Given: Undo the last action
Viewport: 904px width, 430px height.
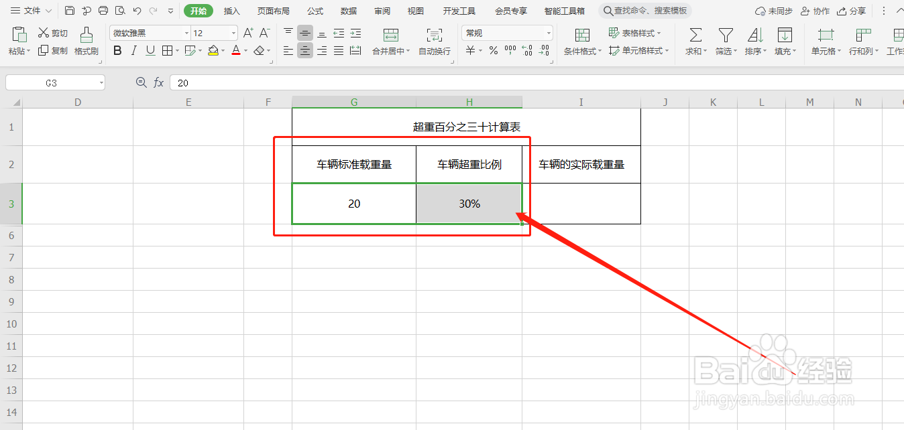Looking at the screenshot, I should pos(137,11).
